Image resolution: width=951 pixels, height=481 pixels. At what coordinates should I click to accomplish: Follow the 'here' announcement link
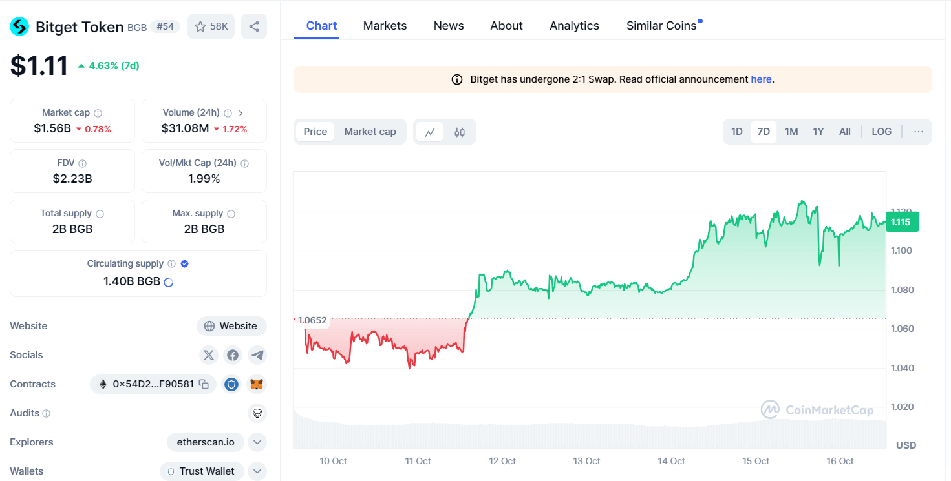pyautogui.click(x=761, y=79)
